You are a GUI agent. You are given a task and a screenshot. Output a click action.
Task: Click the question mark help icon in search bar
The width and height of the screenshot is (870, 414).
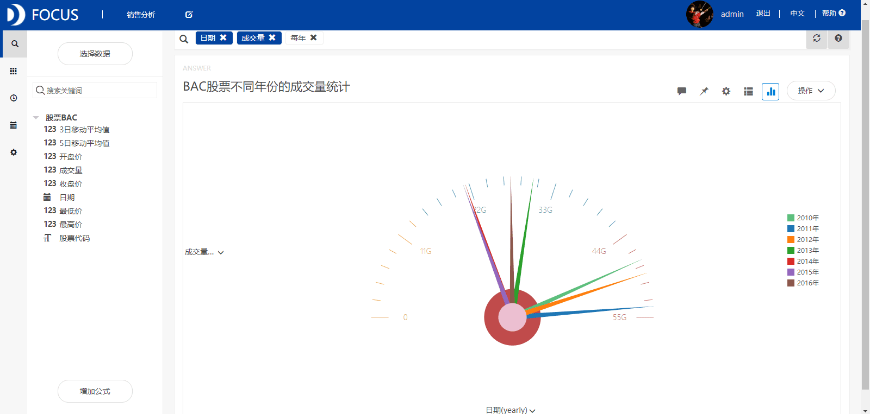point(838,38)
